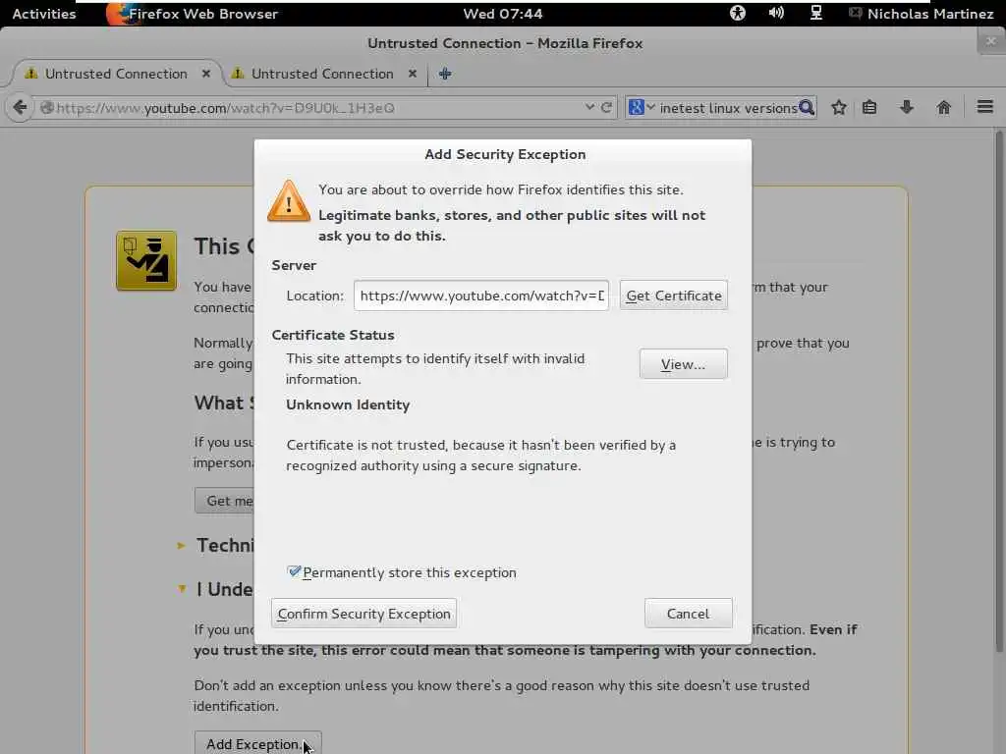Close the first Untrusted Connection tab
Screen dimensions: 1006x754
(206, 74)
